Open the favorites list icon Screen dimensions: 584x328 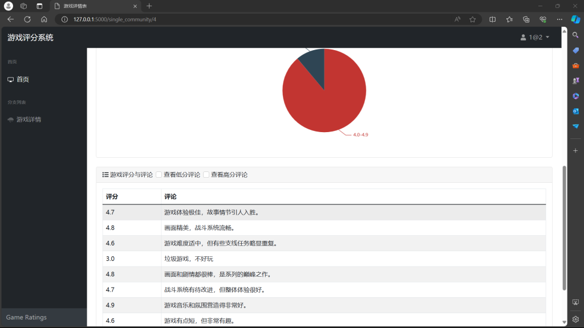509,19
